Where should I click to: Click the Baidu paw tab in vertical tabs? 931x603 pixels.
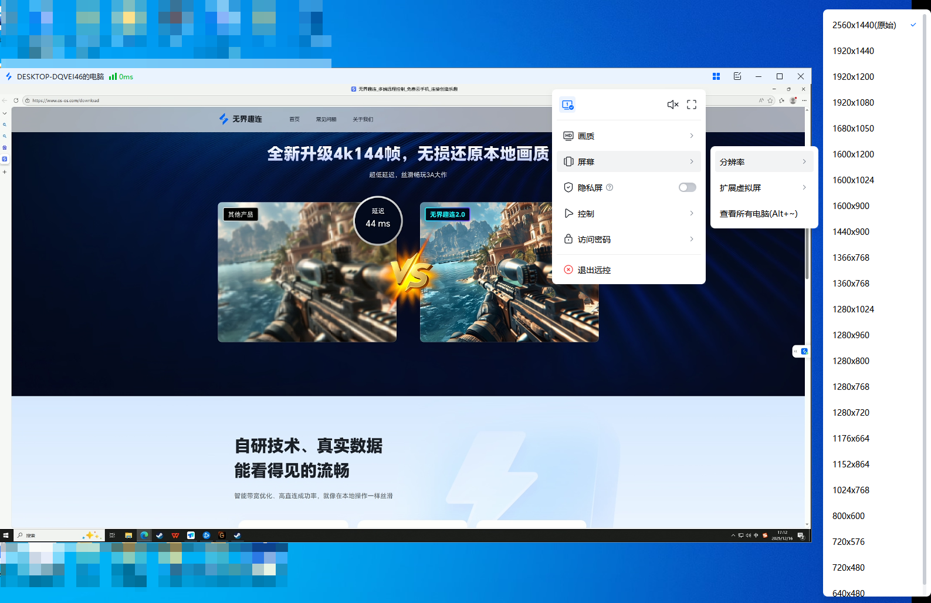pyautogui.click(x=5, y=147)
